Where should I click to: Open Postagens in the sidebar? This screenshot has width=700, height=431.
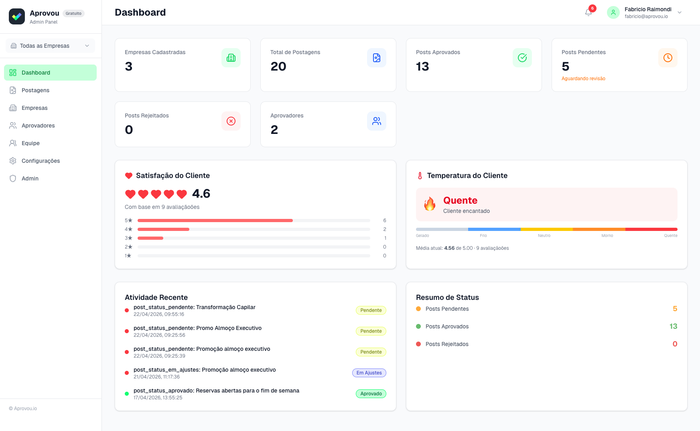(35, 90)
